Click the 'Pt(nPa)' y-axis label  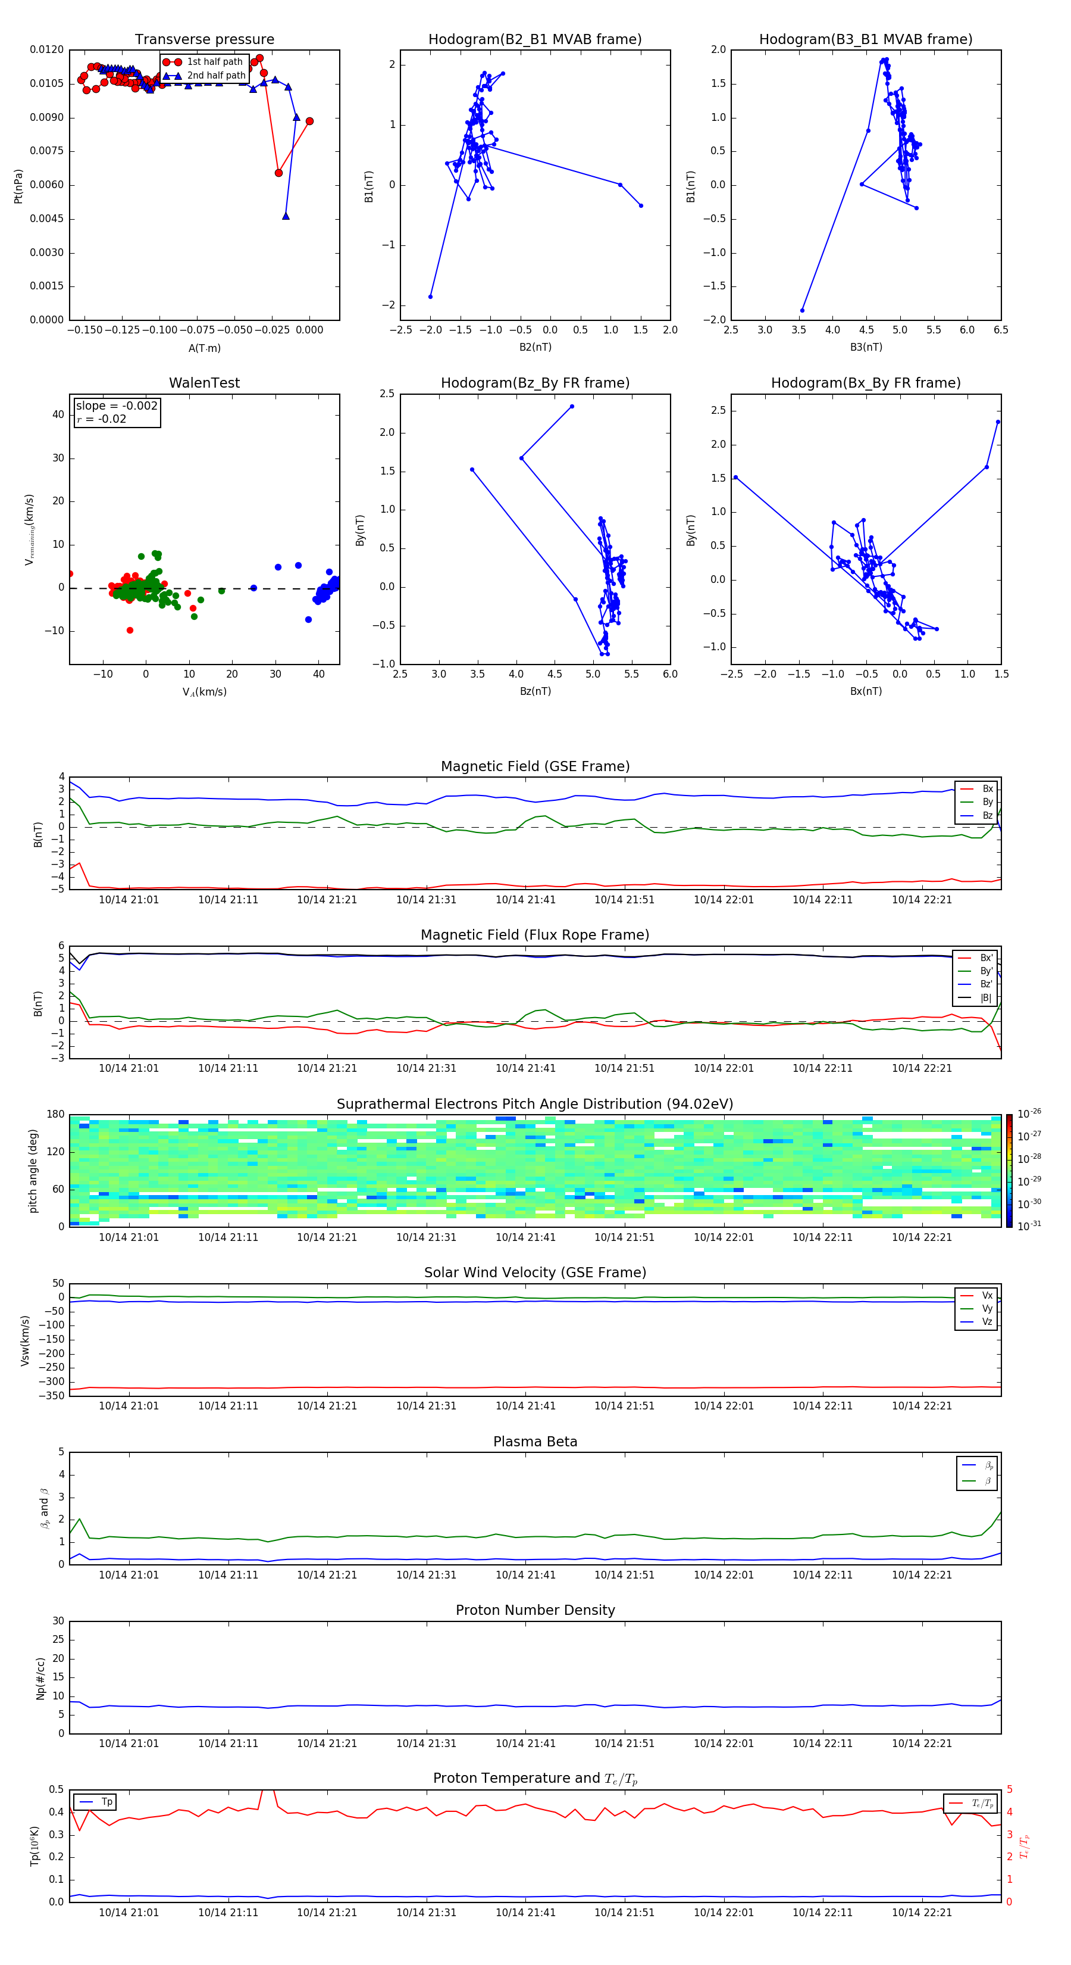pos(18,185)
